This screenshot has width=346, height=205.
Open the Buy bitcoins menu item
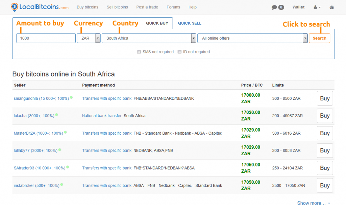(x=88, y=7)
